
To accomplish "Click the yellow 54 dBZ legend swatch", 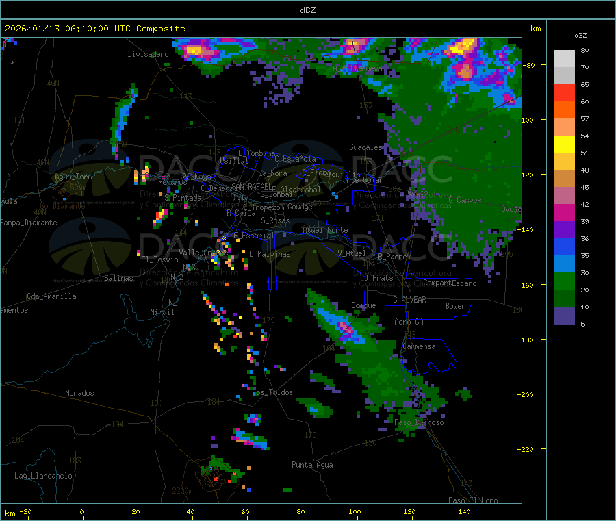I will tap(564, 144).
